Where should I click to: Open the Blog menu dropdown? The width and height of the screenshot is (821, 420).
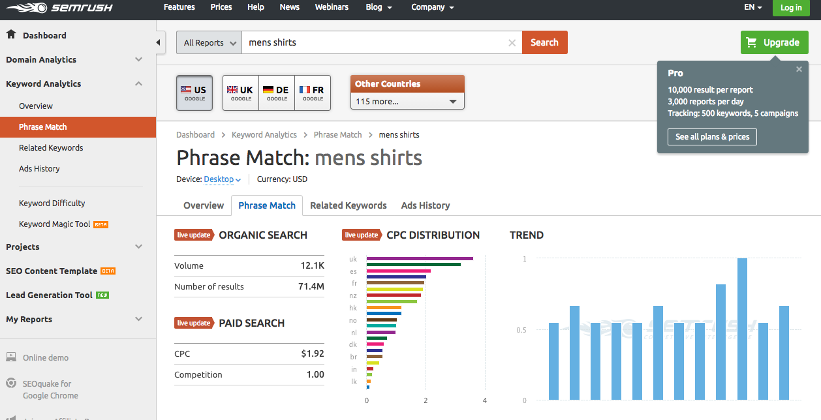pyautogui.click(x=379, y=7)
